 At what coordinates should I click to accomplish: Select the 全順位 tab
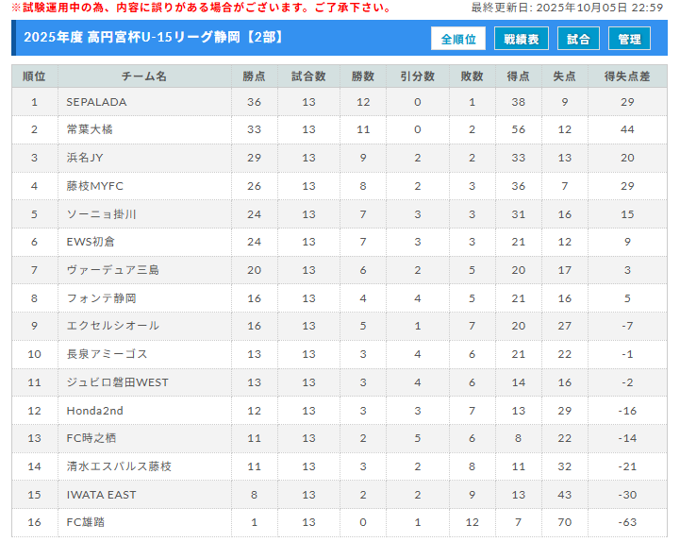[x=458, y=39]
